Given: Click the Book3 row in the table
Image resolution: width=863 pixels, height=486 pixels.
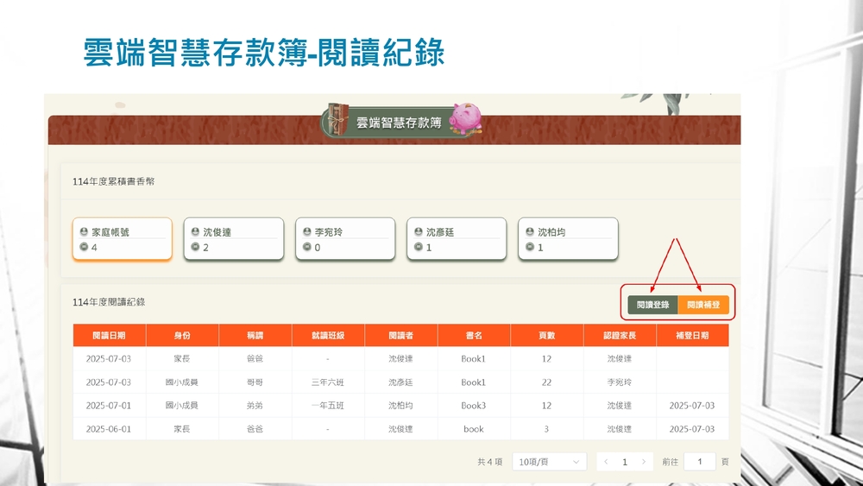Looking at the screenshot, I should coord(473,405).
